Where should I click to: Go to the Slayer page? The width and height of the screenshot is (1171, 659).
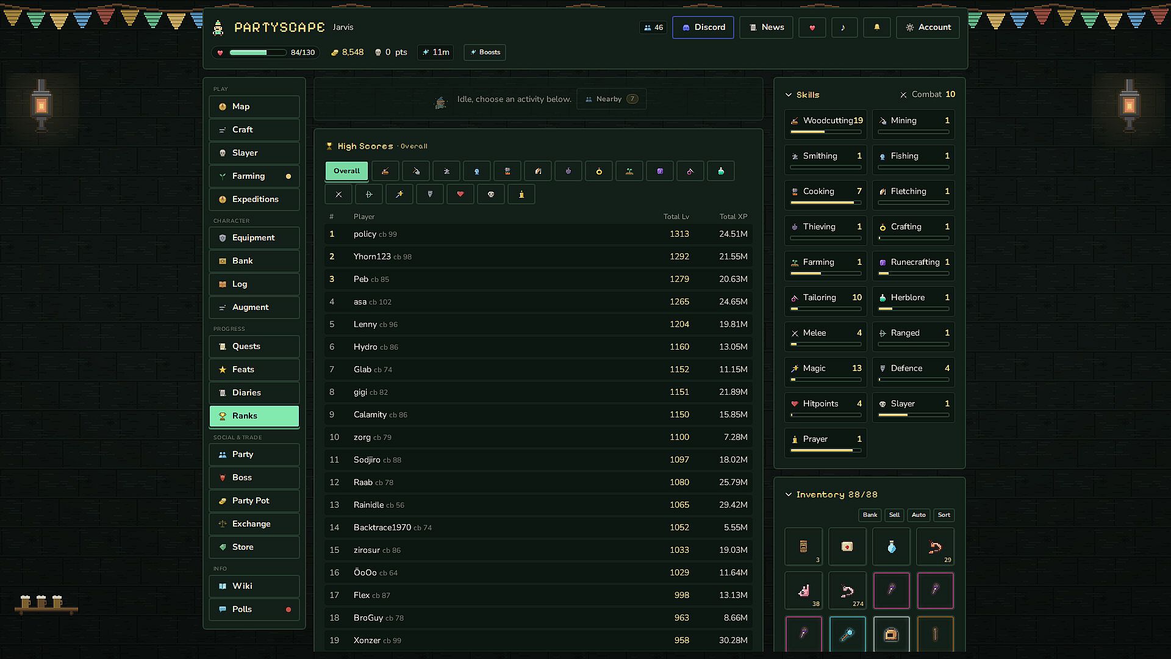(254, 153)
